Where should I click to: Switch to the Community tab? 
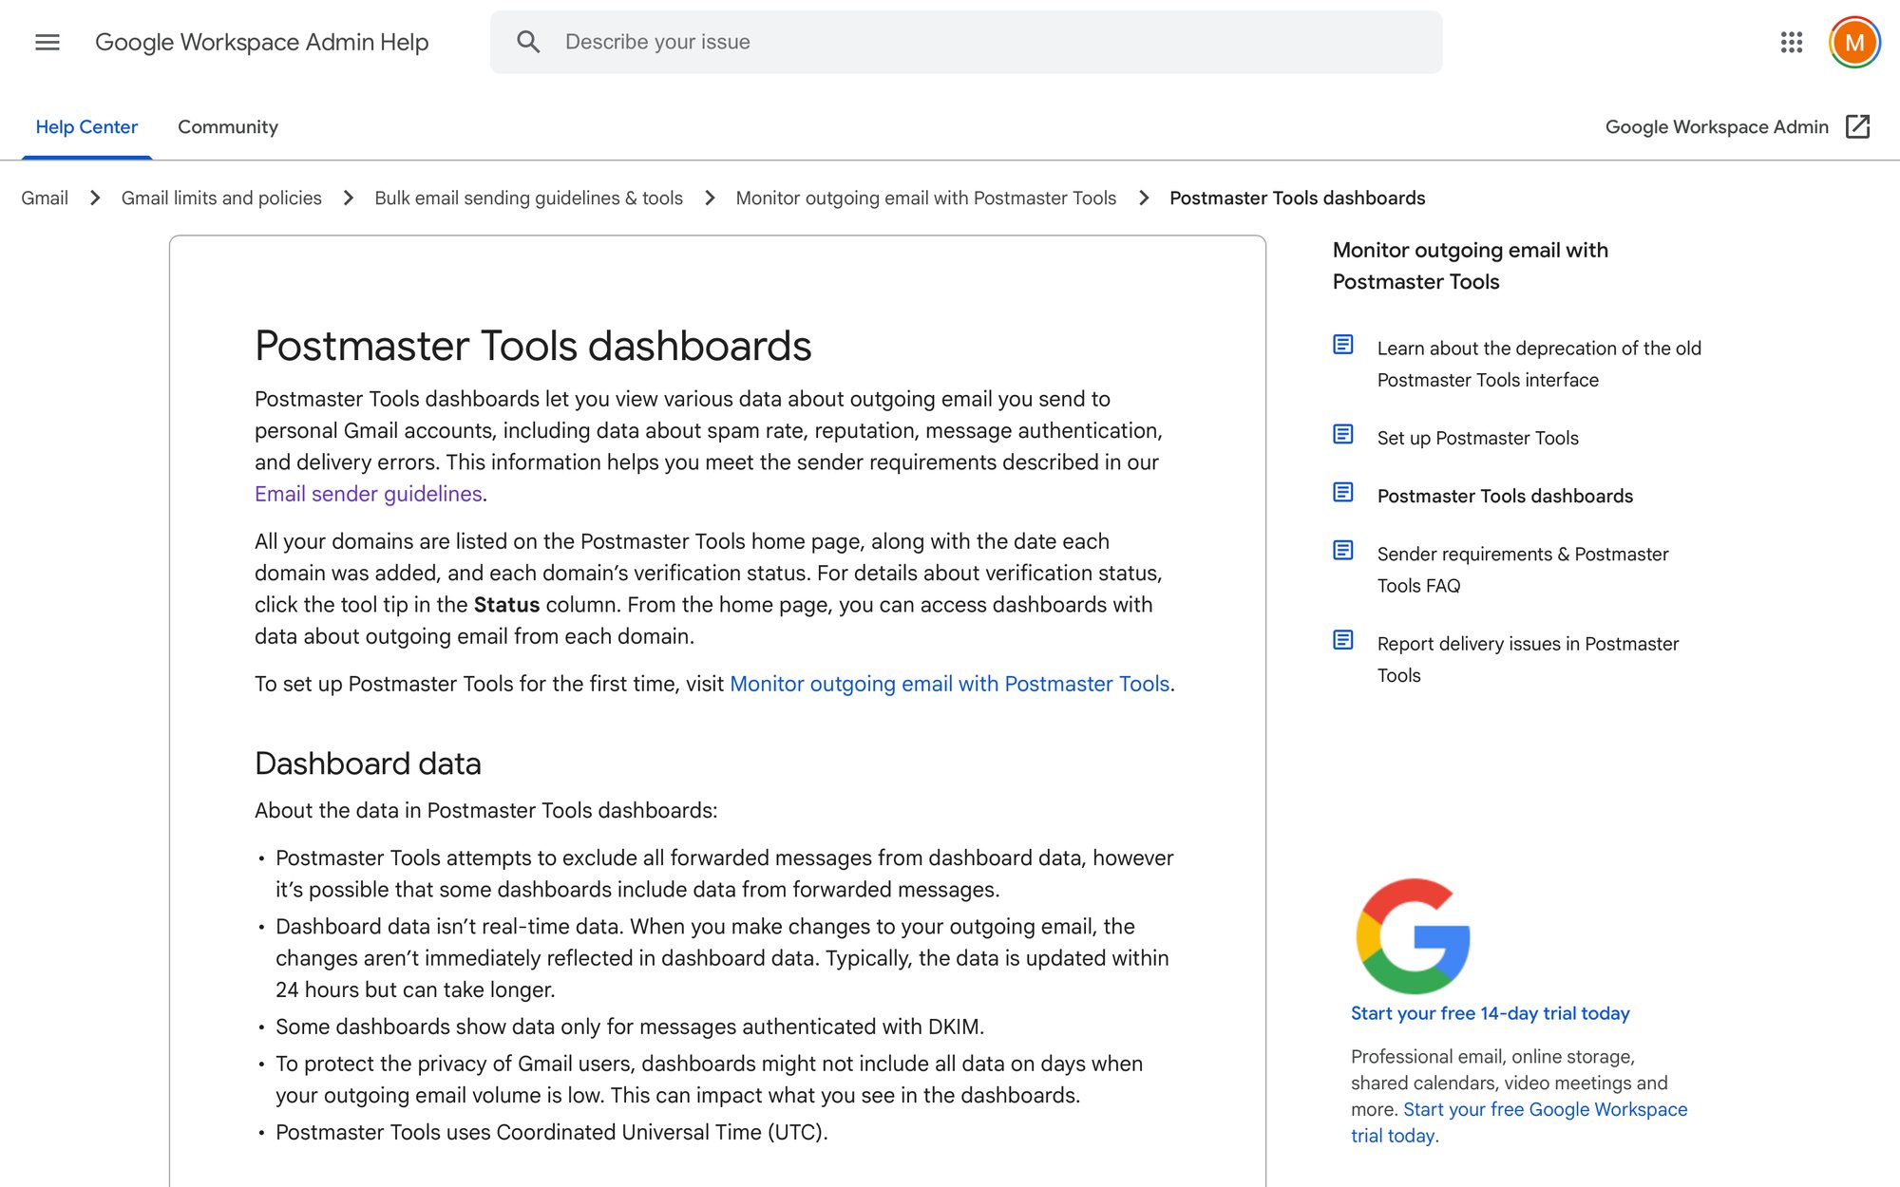[227, 126]
